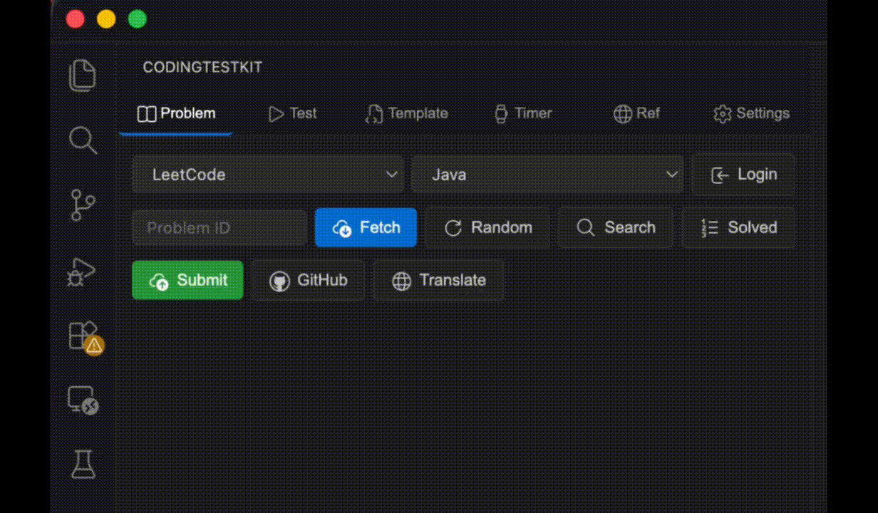The width and height of the screenshot is (878, 513).
Task: Open the Explorer files icon in sidebar
Action: click(x=83, y=75)
